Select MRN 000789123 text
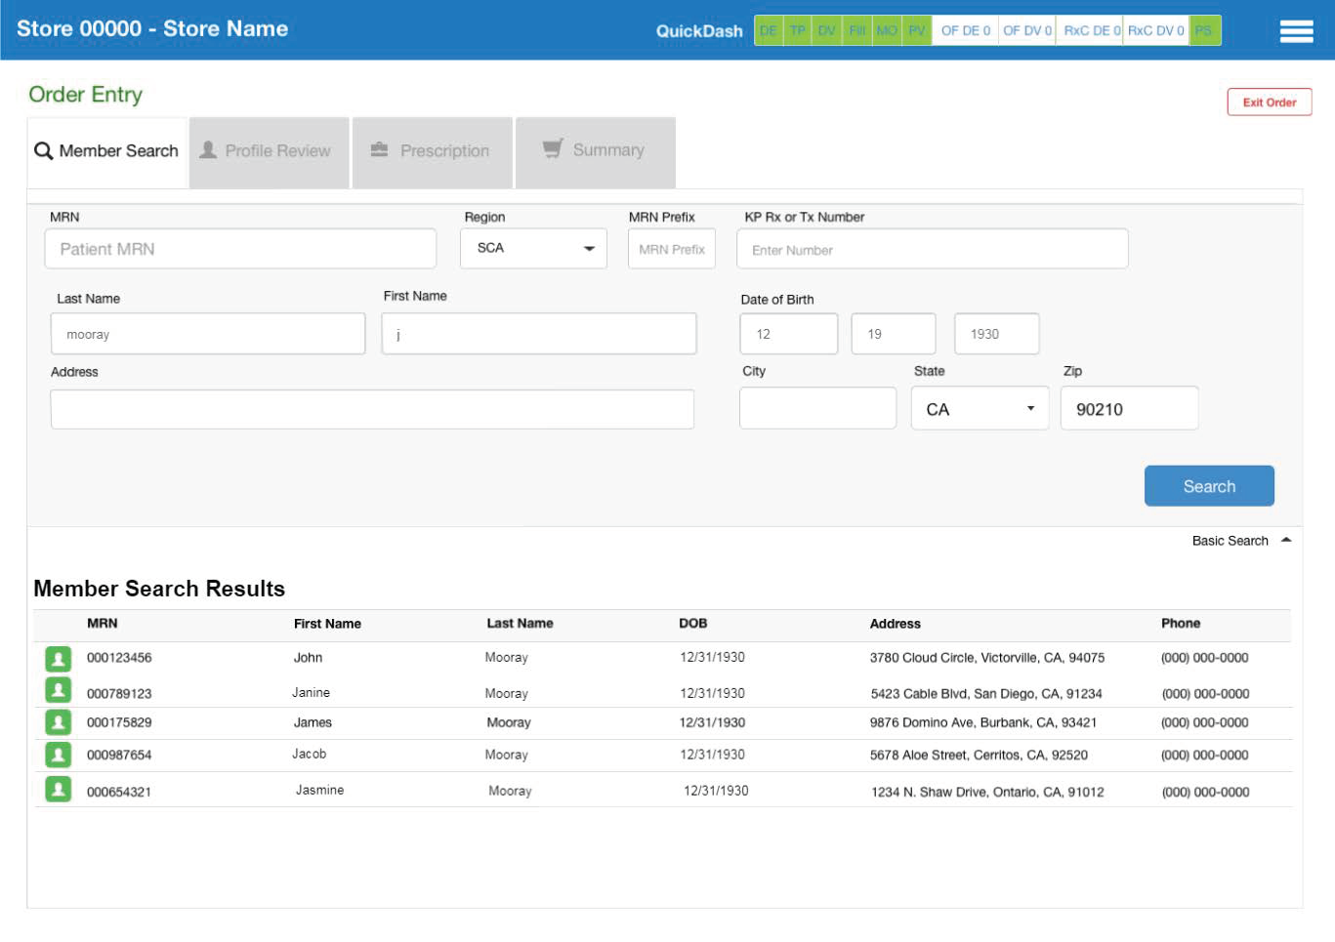This screenshot has height=942, width=1335. point(119,694)
